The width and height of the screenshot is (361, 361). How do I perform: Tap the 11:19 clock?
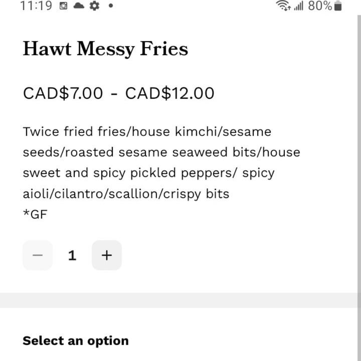[x=36, y=6]
